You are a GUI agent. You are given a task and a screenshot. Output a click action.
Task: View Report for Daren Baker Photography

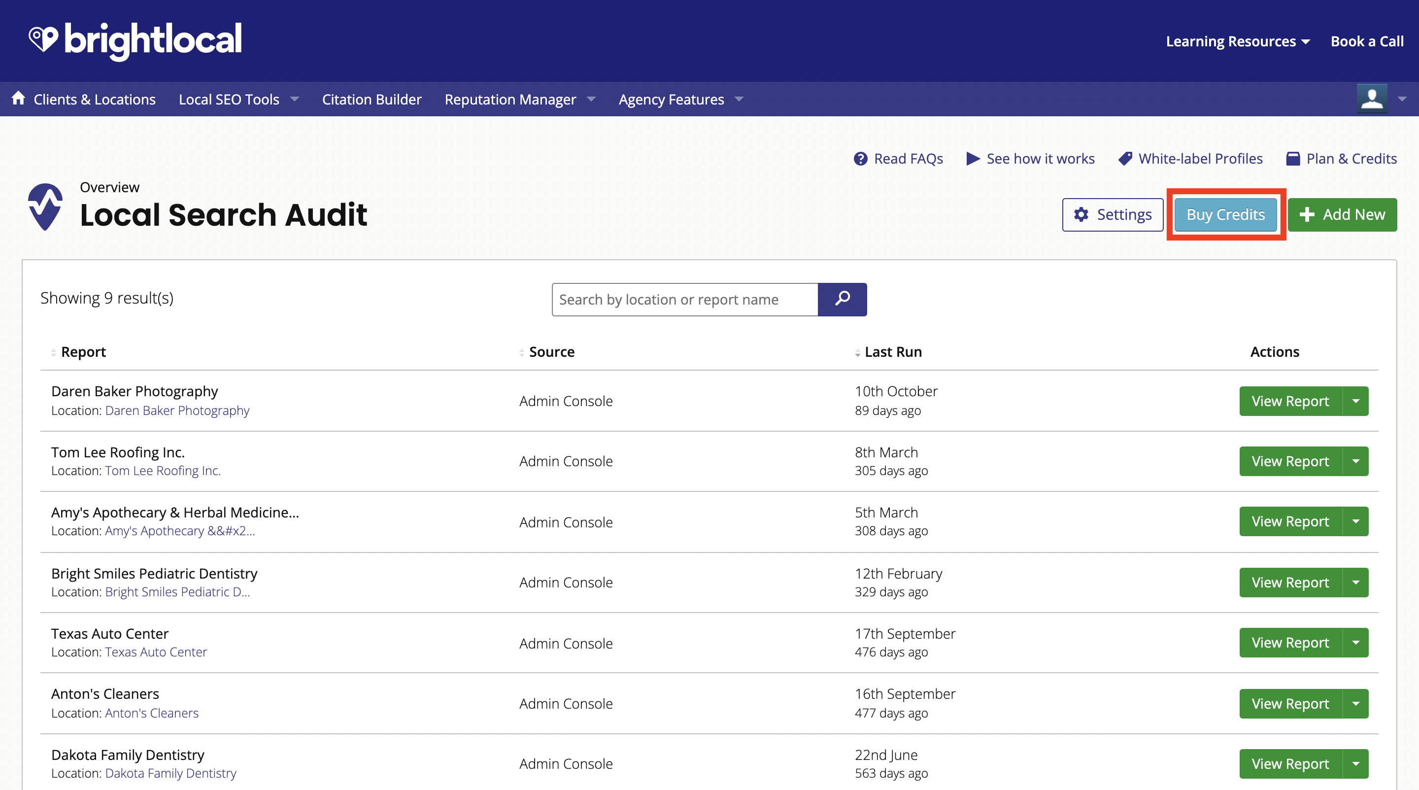(x=1290, y=401)
